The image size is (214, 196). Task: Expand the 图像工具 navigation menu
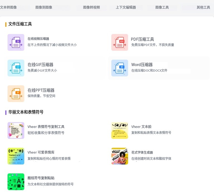point(162,8)
